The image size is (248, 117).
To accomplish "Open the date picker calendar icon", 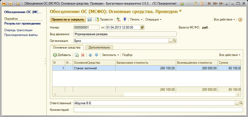I will click(143, 27).
